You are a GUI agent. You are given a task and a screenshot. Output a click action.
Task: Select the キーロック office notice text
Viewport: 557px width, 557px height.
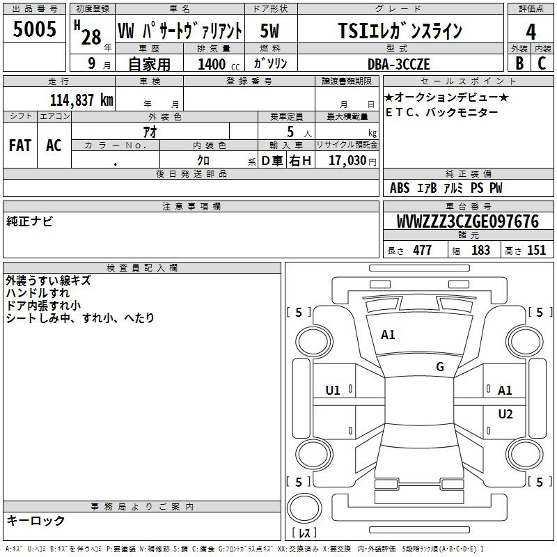click(x=36, y=521)
